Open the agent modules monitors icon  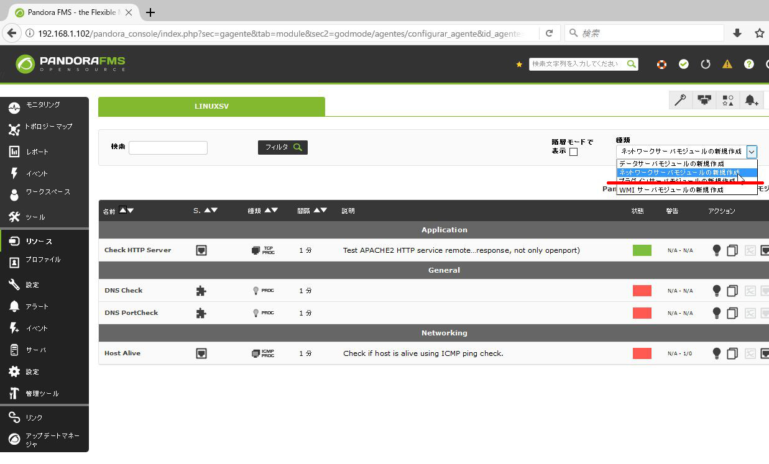[x=704, y=100]
